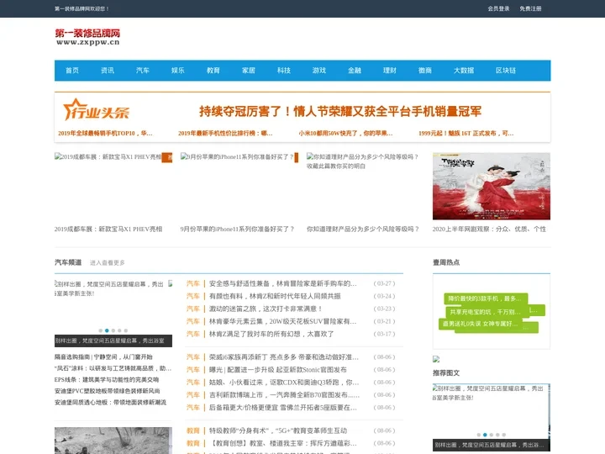Open the 家居 nav item

[x=249, y=71]
